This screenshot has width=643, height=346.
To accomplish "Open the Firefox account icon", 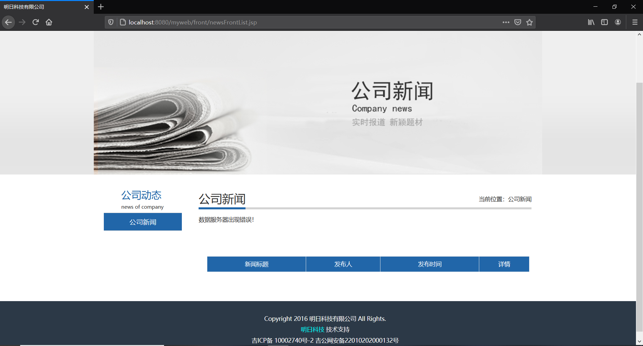I will click(x=618, y=22).
